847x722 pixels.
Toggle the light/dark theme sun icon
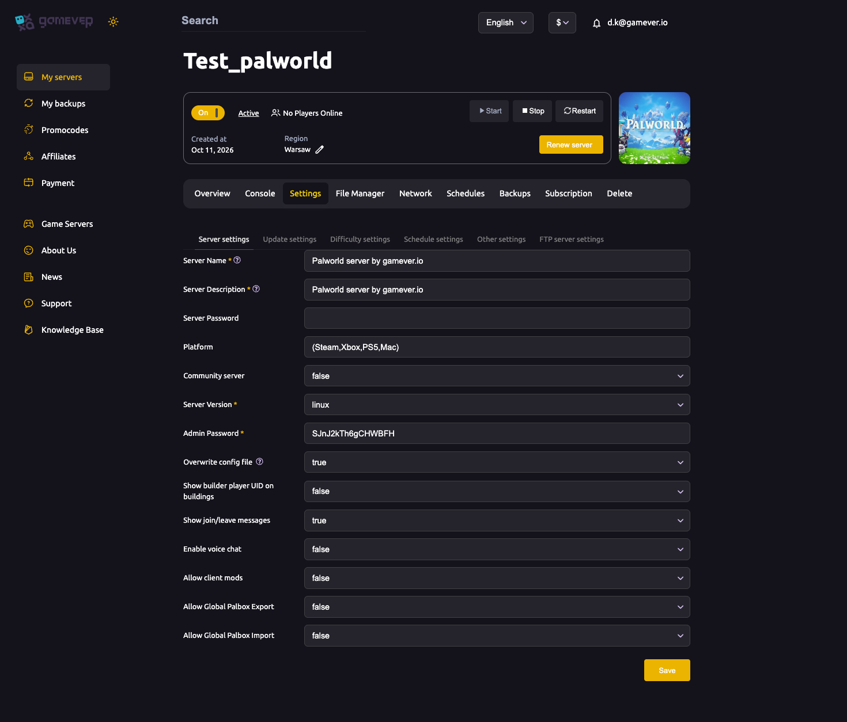tap(114, 22)
